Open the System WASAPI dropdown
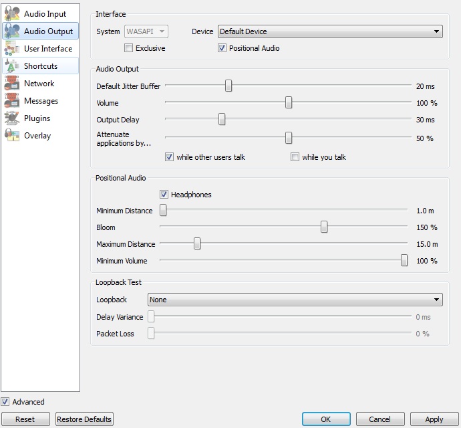The height and width of the screenshot is (428, 463). coord(146,31)
